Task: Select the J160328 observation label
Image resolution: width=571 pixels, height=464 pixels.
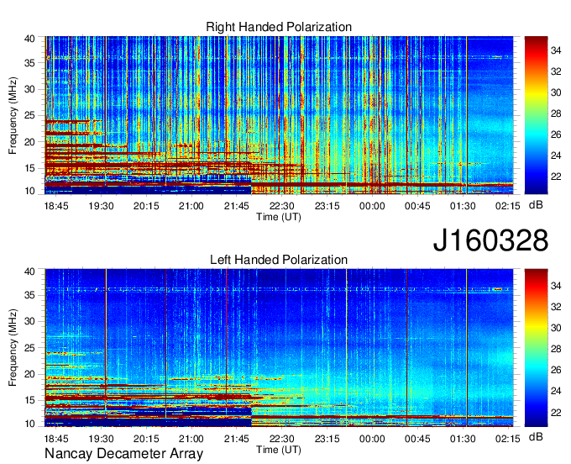Action: [x=490, y=240]
